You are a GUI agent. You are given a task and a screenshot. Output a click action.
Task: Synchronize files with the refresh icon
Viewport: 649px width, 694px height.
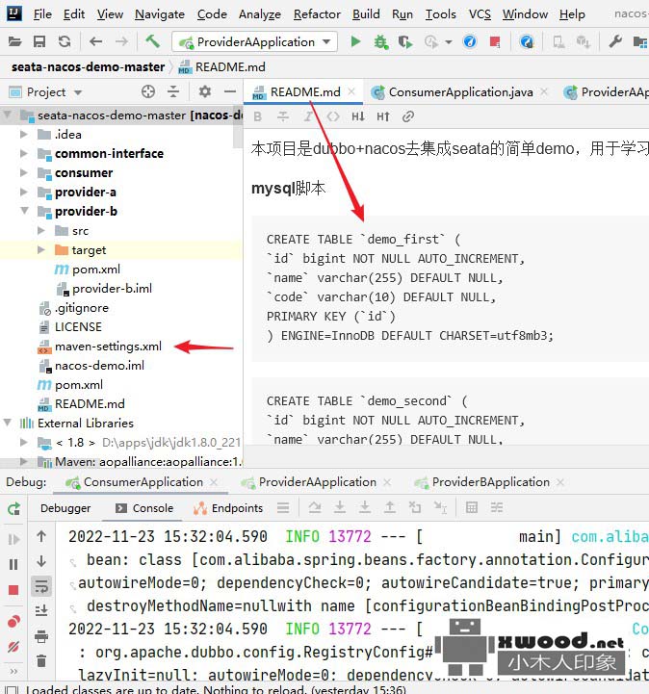[65, 41]
